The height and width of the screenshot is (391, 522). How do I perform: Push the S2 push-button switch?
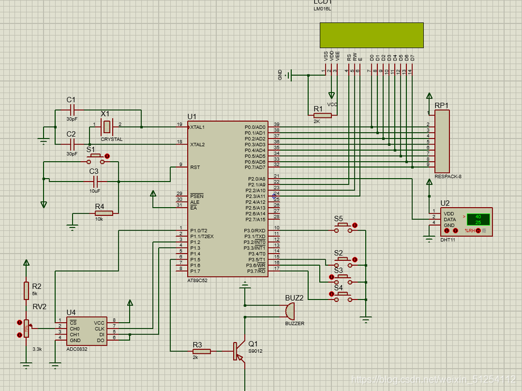(343, 263)
